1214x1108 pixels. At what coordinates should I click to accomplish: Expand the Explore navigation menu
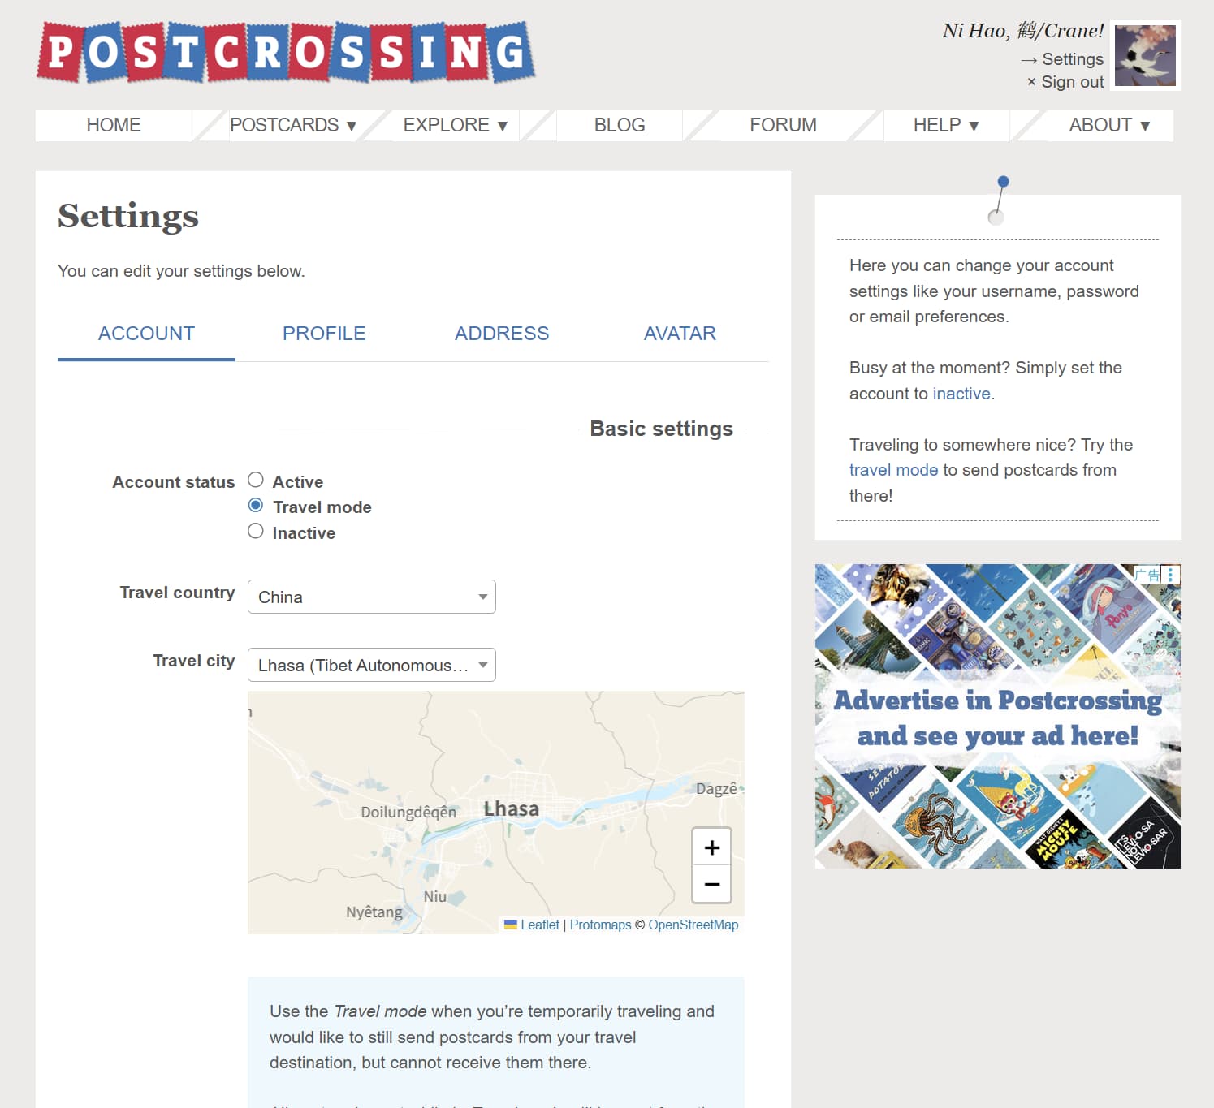[x=455, y=125]
